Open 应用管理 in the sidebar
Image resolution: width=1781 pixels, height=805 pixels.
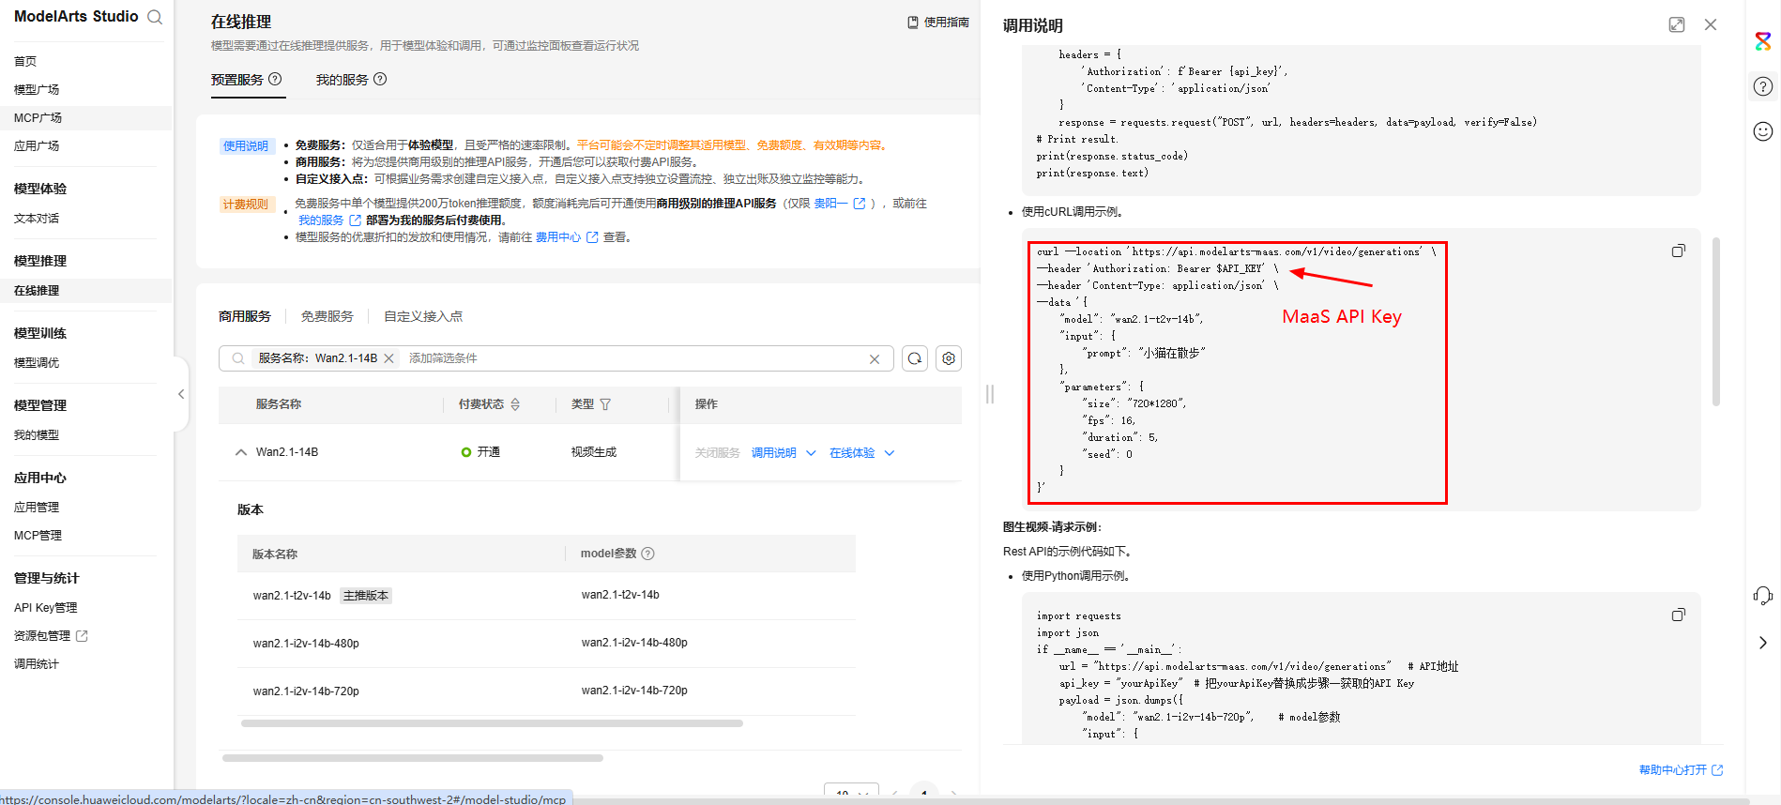37,508
